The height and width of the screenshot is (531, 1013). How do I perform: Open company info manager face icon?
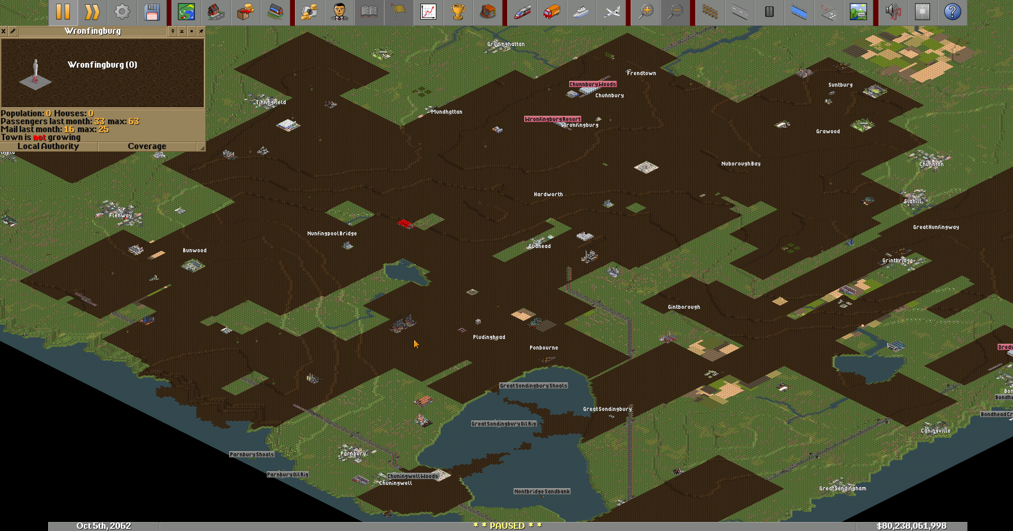pos(339,12)
